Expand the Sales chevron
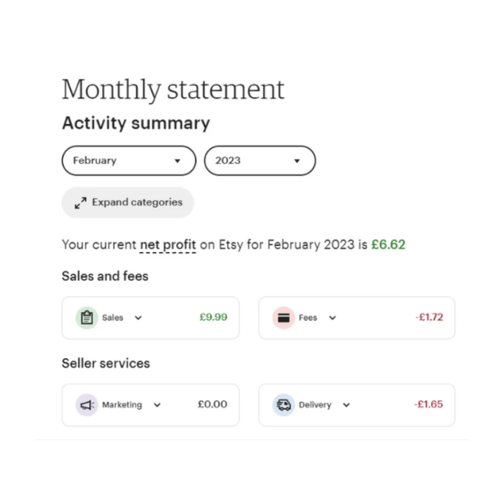The height and width of the screenshot is (504, 504). (138, 318)
